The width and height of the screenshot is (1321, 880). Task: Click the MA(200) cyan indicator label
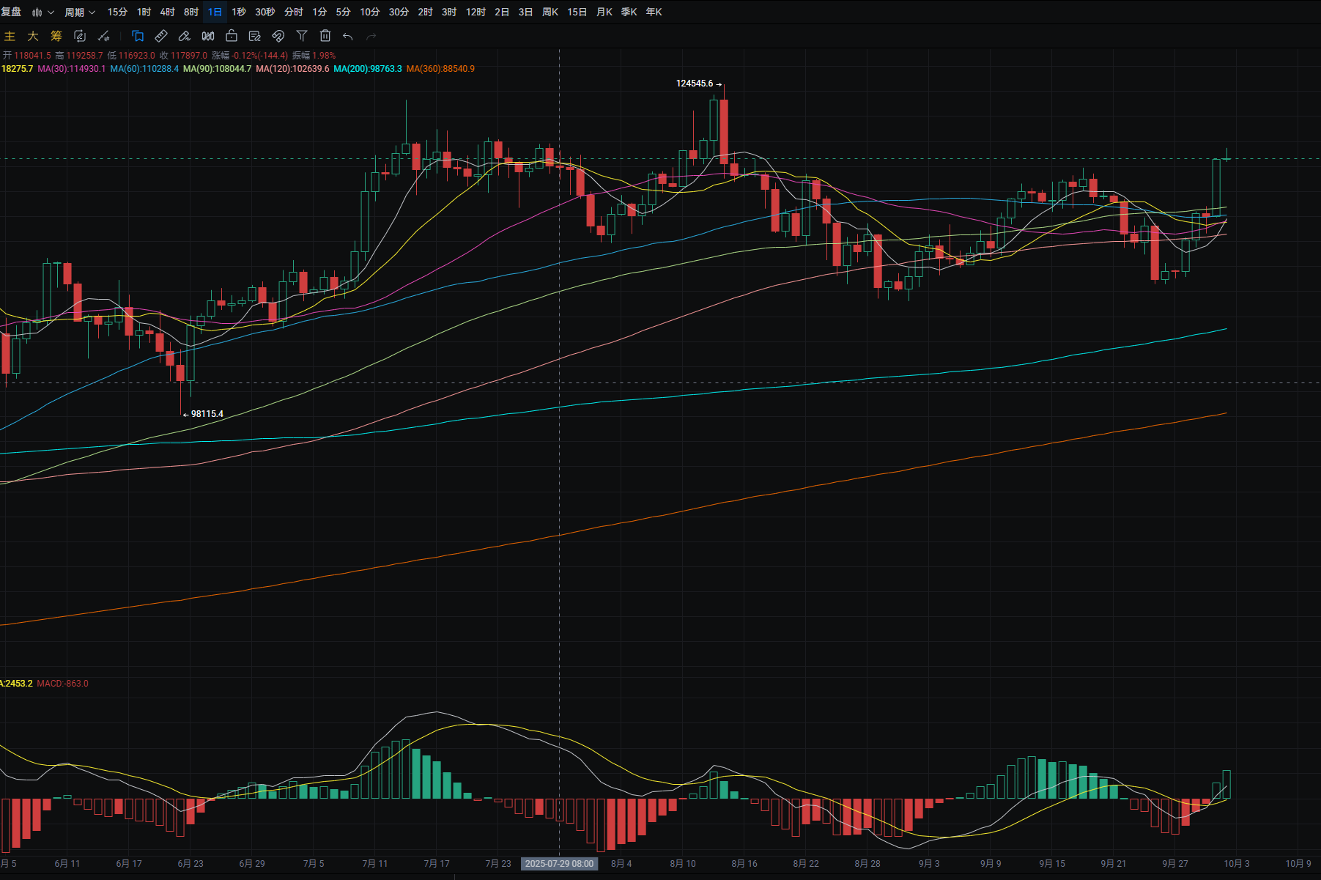click(367, 69)
